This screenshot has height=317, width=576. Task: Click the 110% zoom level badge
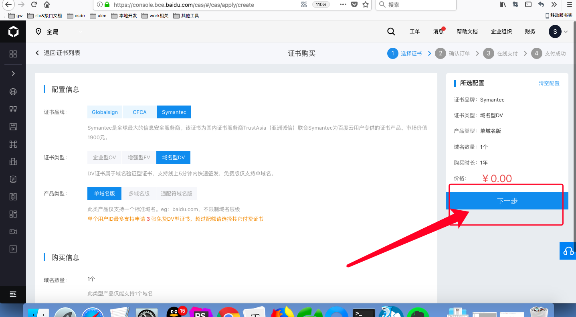pyautogui.click(x=321, y=5)
